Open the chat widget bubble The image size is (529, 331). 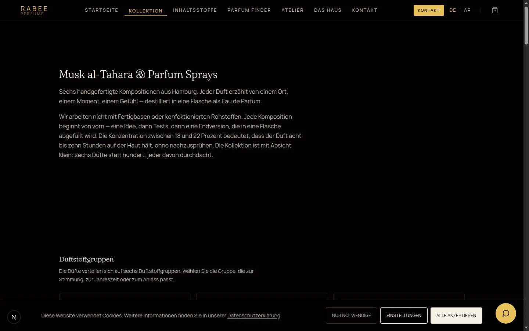point(506,313)
